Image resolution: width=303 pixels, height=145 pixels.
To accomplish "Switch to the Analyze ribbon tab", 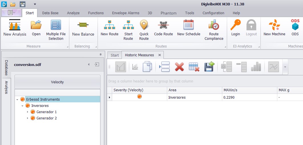I will (x=73, y=13).
